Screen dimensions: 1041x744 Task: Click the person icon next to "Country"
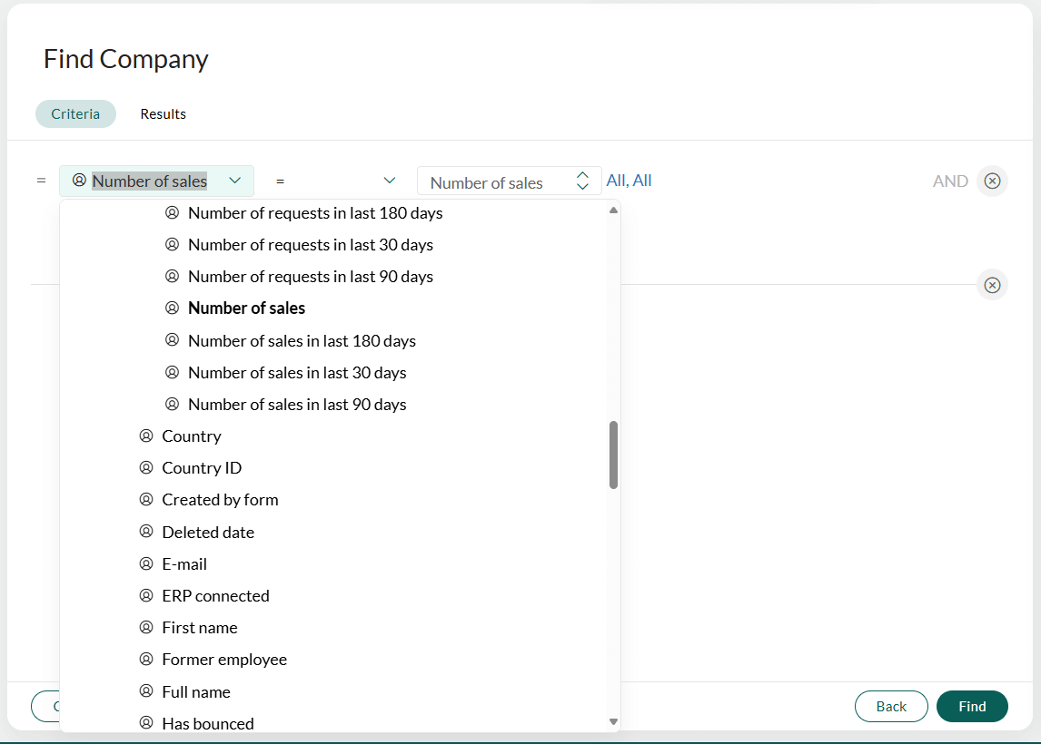tap(146, 436)
